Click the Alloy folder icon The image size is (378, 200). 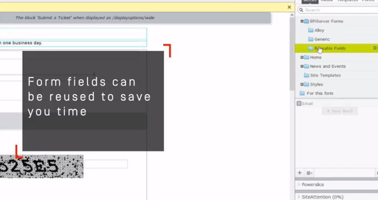(311, 31)
